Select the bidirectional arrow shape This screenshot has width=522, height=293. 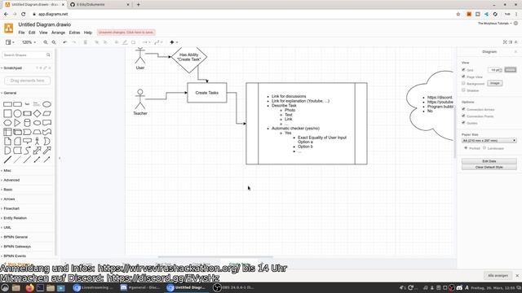pos(37,150)
